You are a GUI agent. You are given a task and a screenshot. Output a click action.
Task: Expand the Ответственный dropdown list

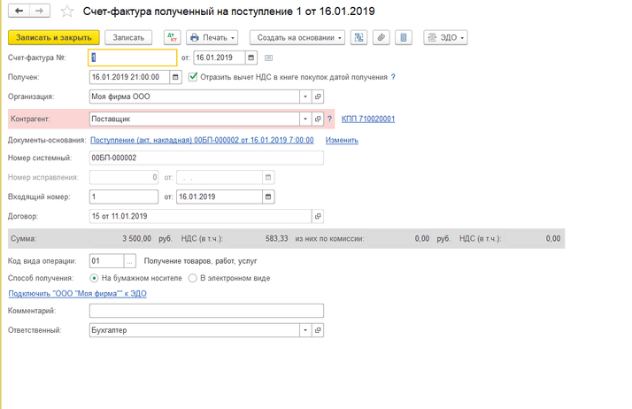[305, 330]
